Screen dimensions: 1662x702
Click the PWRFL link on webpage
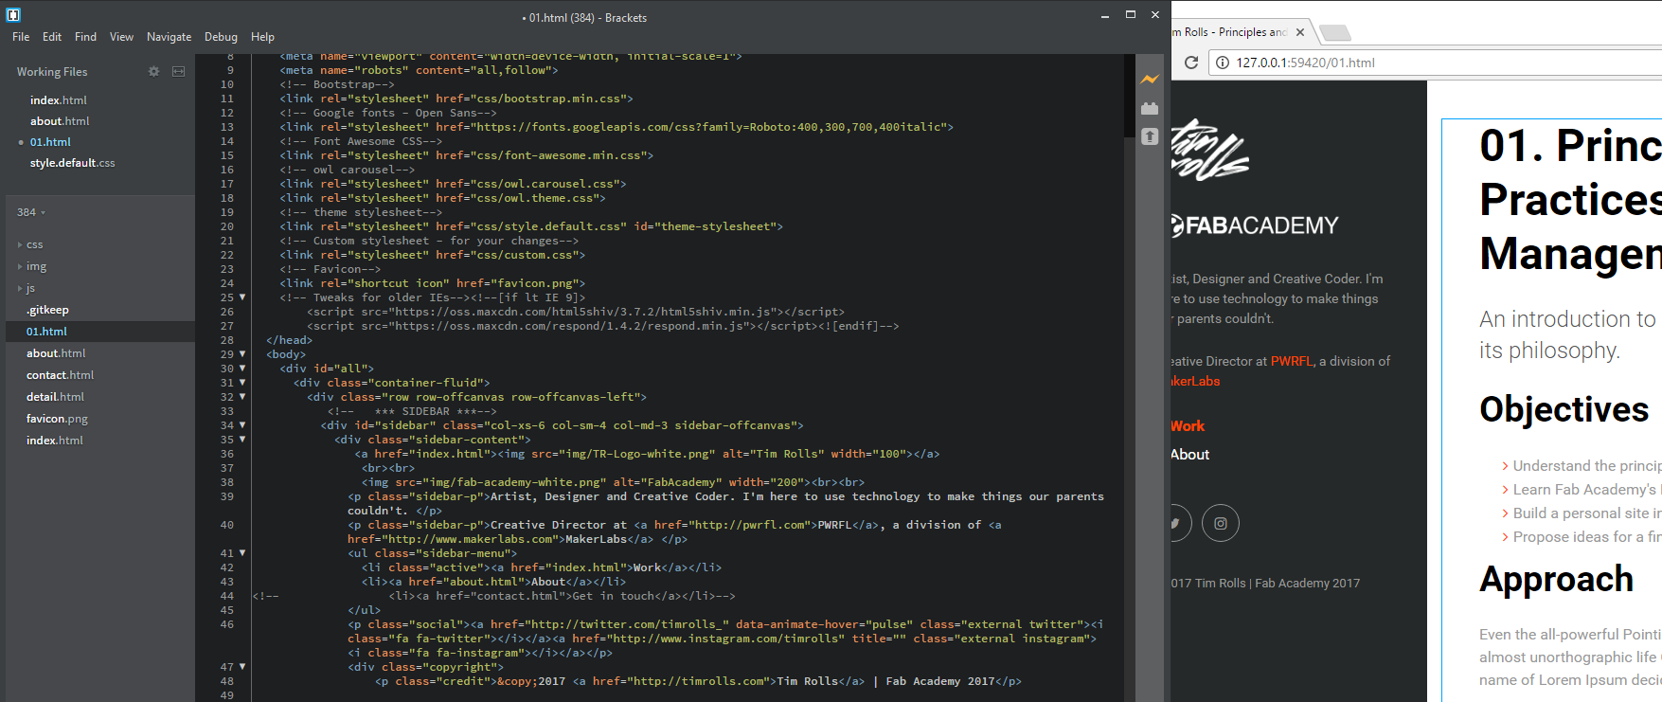coord(1292,361)
